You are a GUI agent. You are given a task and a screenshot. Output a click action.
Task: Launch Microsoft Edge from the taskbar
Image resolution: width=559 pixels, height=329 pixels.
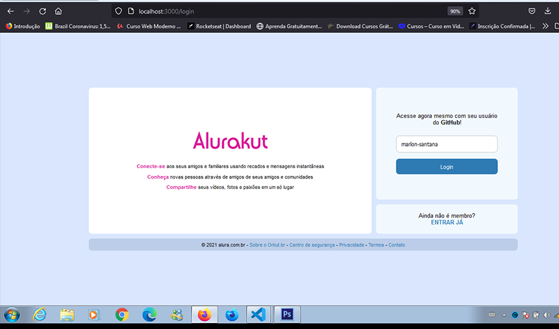[149, 315]
